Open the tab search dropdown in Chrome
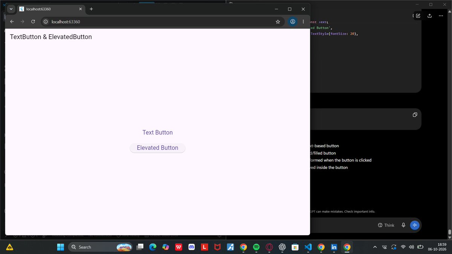This screenshot has height=254, width=452. [11, 9]
